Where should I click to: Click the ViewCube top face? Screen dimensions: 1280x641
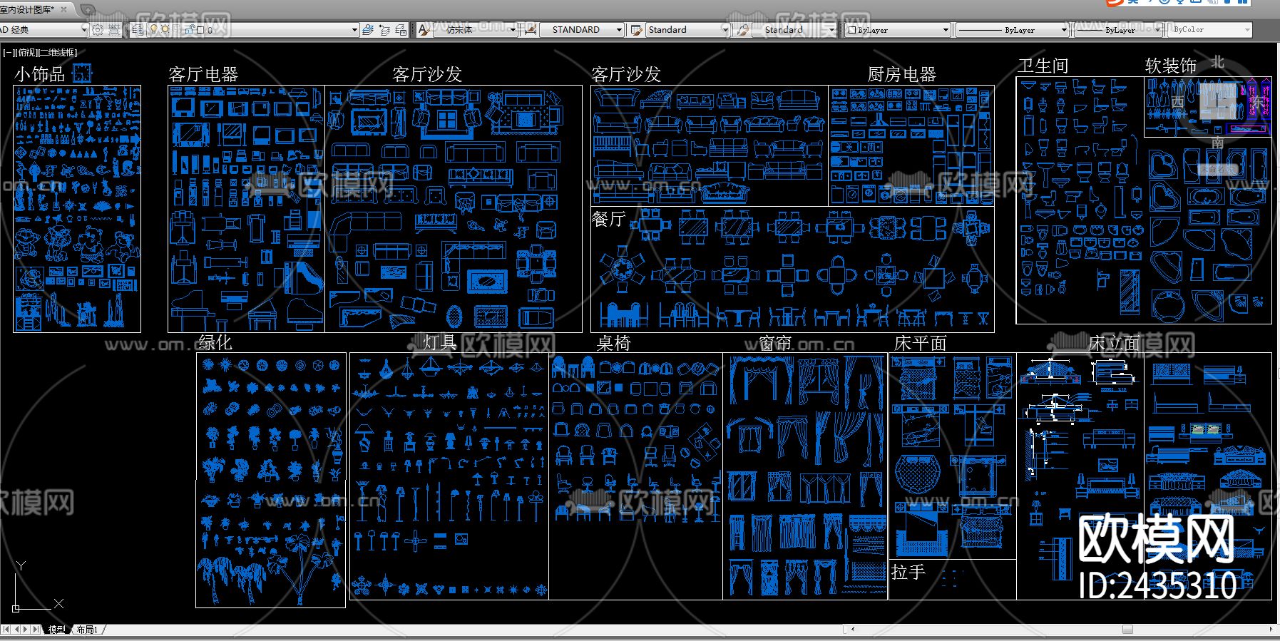click(1217, 101)
